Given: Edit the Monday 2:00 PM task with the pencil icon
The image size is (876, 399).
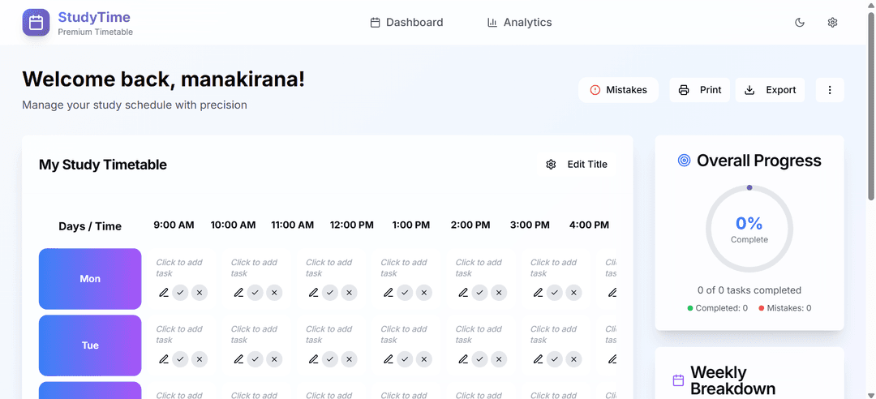Looking at the screenshot, I should pyautogui.click(x=538, y=292).
